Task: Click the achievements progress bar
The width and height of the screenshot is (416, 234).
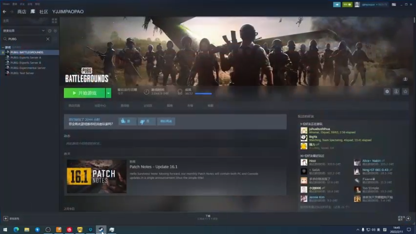Action: click(203, 94)
